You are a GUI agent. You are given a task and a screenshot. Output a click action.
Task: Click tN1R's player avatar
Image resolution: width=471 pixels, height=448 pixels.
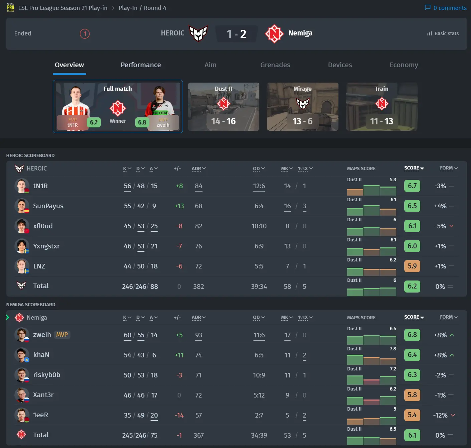tap(22, 186)
